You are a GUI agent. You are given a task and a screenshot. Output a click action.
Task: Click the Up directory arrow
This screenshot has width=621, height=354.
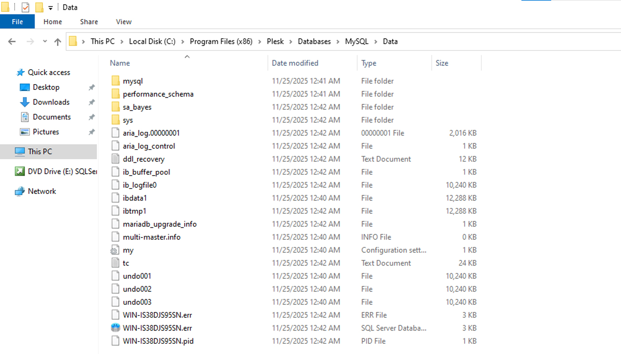58,42
